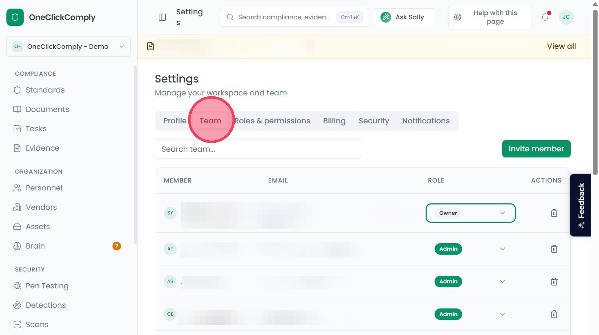
Task: Open the OneClickComply - Demo workspace dropdown
Action: [x=68, y=47]
